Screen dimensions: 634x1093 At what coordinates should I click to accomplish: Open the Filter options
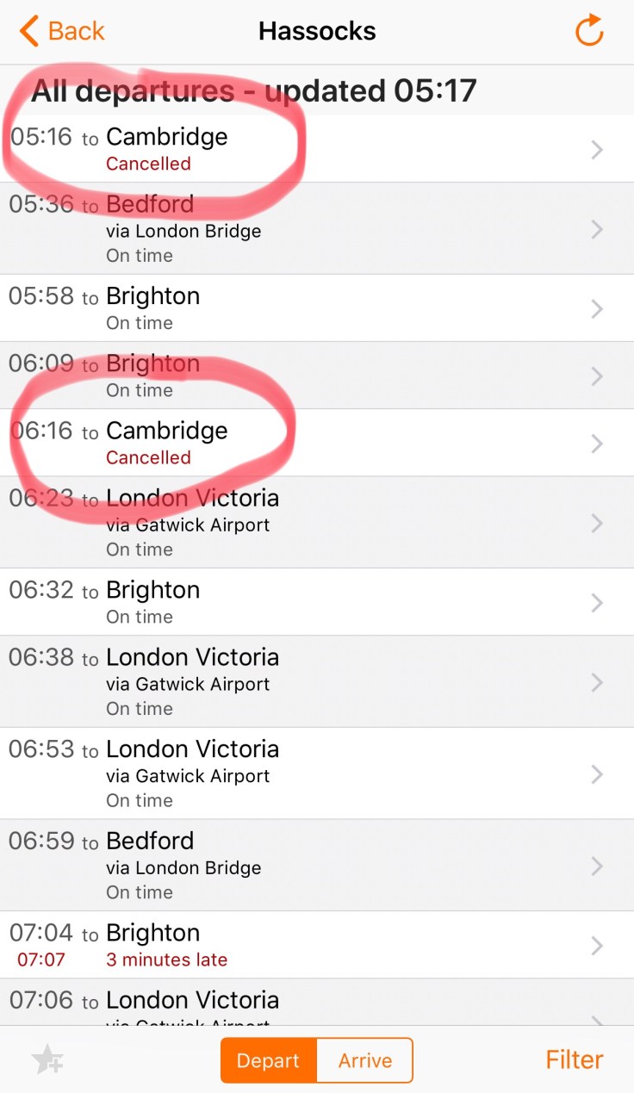pyautogui.click(x=574, y=1059)
